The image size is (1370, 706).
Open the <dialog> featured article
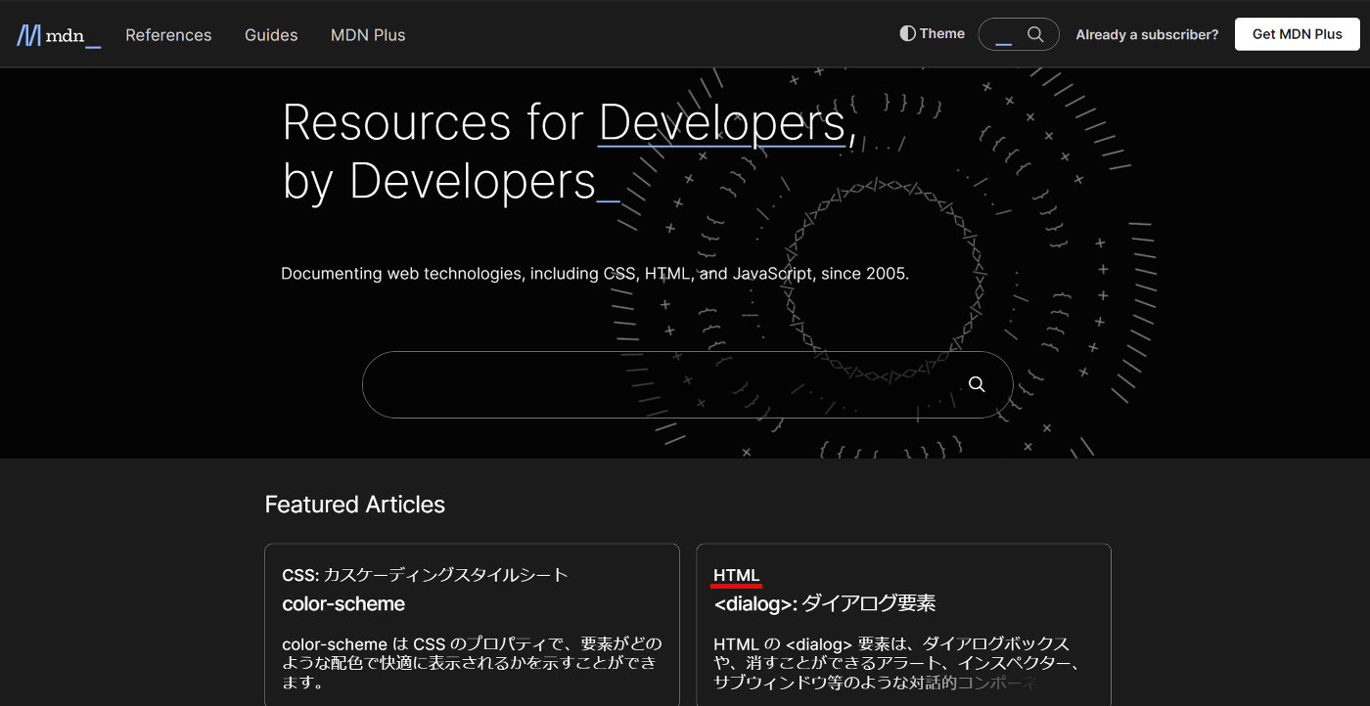(825, 604)
